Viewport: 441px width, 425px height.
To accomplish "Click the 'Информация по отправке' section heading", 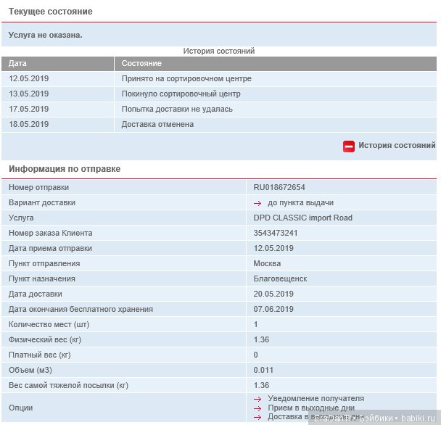I will (x=65, y=169).
